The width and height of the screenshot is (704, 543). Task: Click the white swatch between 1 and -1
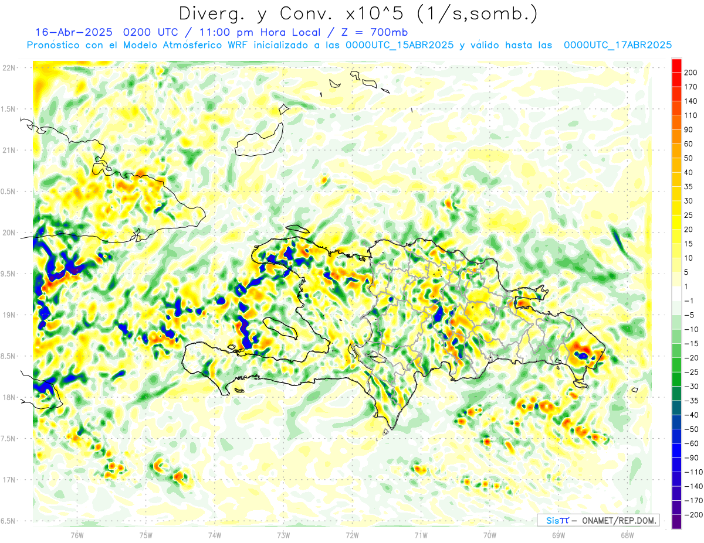pyautogui.click(x=676, y=293)
